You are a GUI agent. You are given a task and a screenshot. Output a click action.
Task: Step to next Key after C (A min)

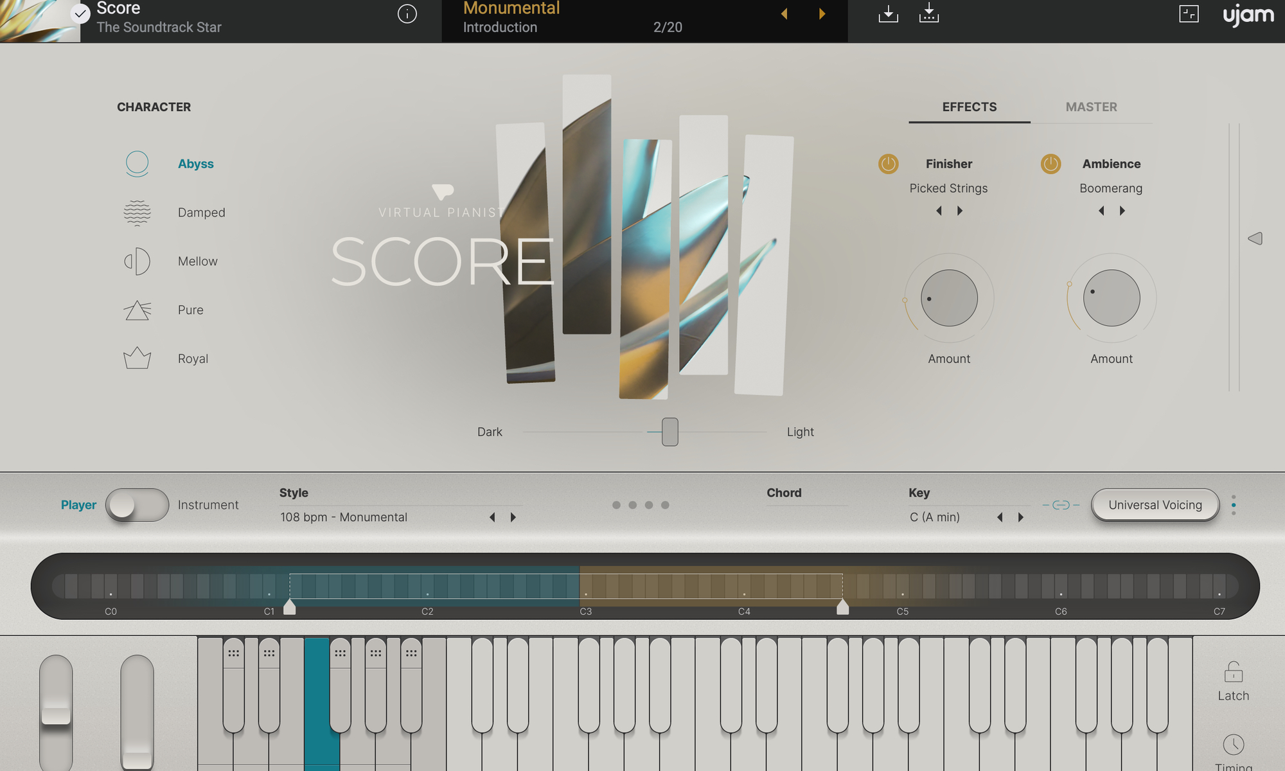point(1021,517)
